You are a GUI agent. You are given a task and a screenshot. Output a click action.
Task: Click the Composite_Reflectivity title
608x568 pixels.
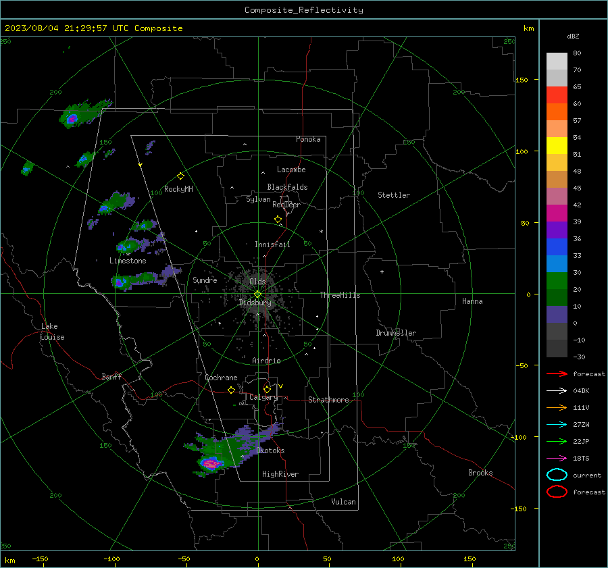(x=304, y=10)
